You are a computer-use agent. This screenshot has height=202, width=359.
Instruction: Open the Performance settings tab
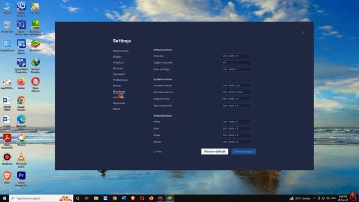[x=121, y=51]
